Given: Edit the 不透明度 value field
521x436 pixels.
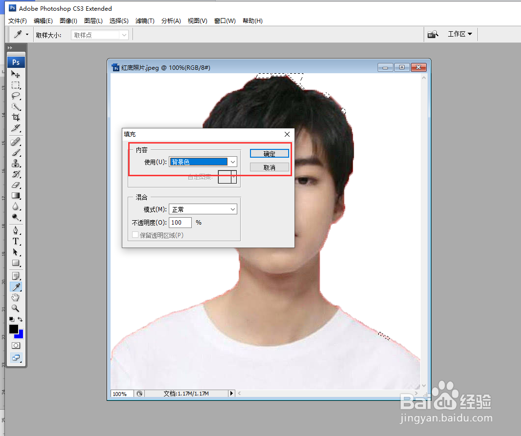Looking at the screenshot, I should 180,222.
